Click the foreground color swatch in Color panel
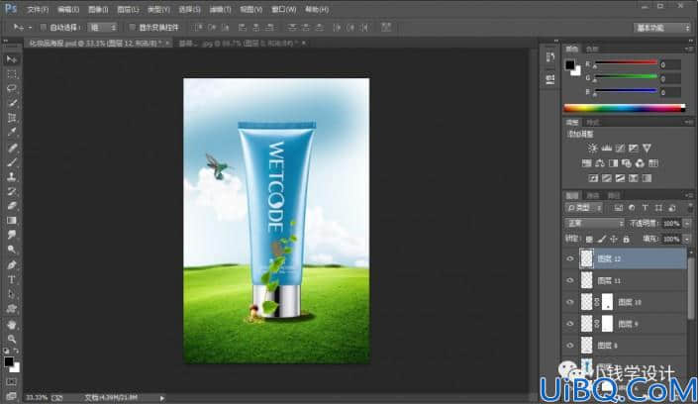Viewport: 698px width, 404px height. [x=570, y=65]
